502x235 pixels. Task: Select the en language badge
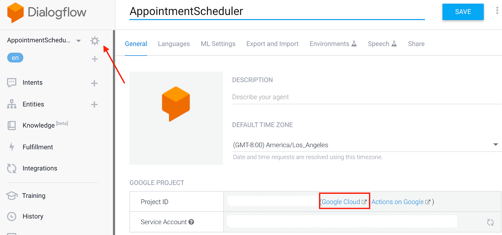[15, 57]
